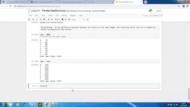Open the Zoom taskbar icon
The height and width of the screenshot is (107, 190).
click(32, 105)
